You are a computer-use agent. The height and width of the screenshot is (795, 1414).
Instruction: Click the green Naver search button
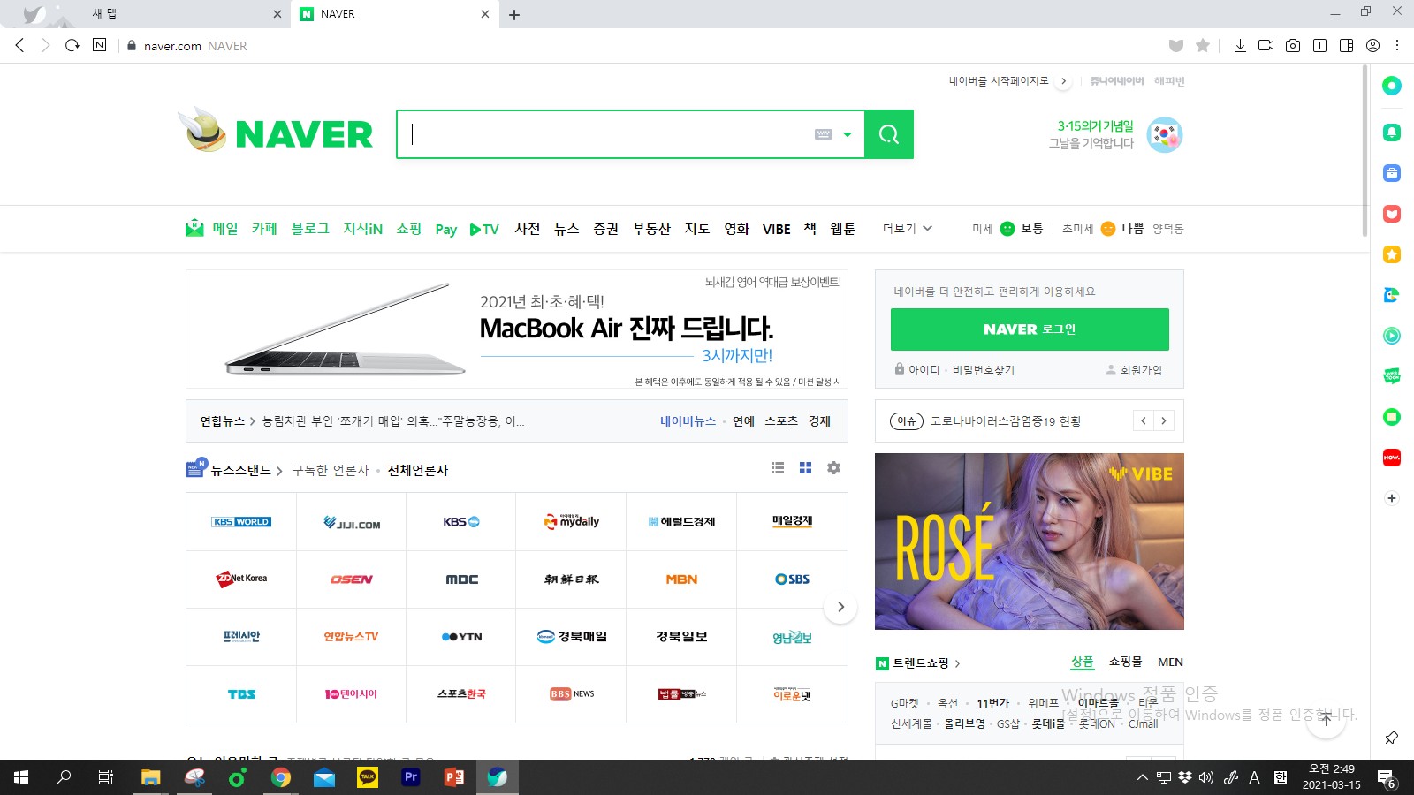coord(889,134)
